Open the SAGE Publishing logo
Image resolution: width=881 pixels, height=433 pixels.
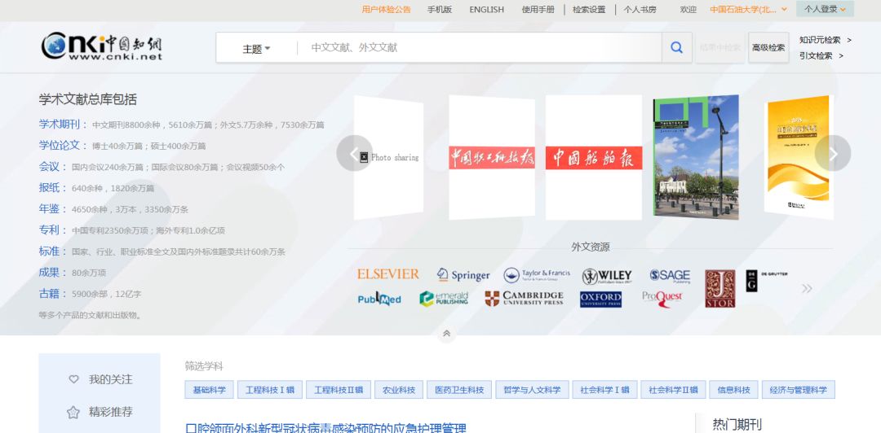tap(670, 275)
